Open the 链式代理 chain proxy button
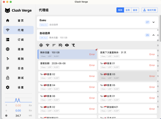161x119 pixels. pos(150,10)
